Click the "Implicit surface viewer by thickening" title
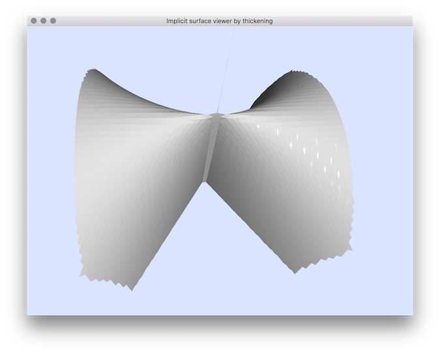Viewport: 440px width, 354px height. (x=220, y=21)
